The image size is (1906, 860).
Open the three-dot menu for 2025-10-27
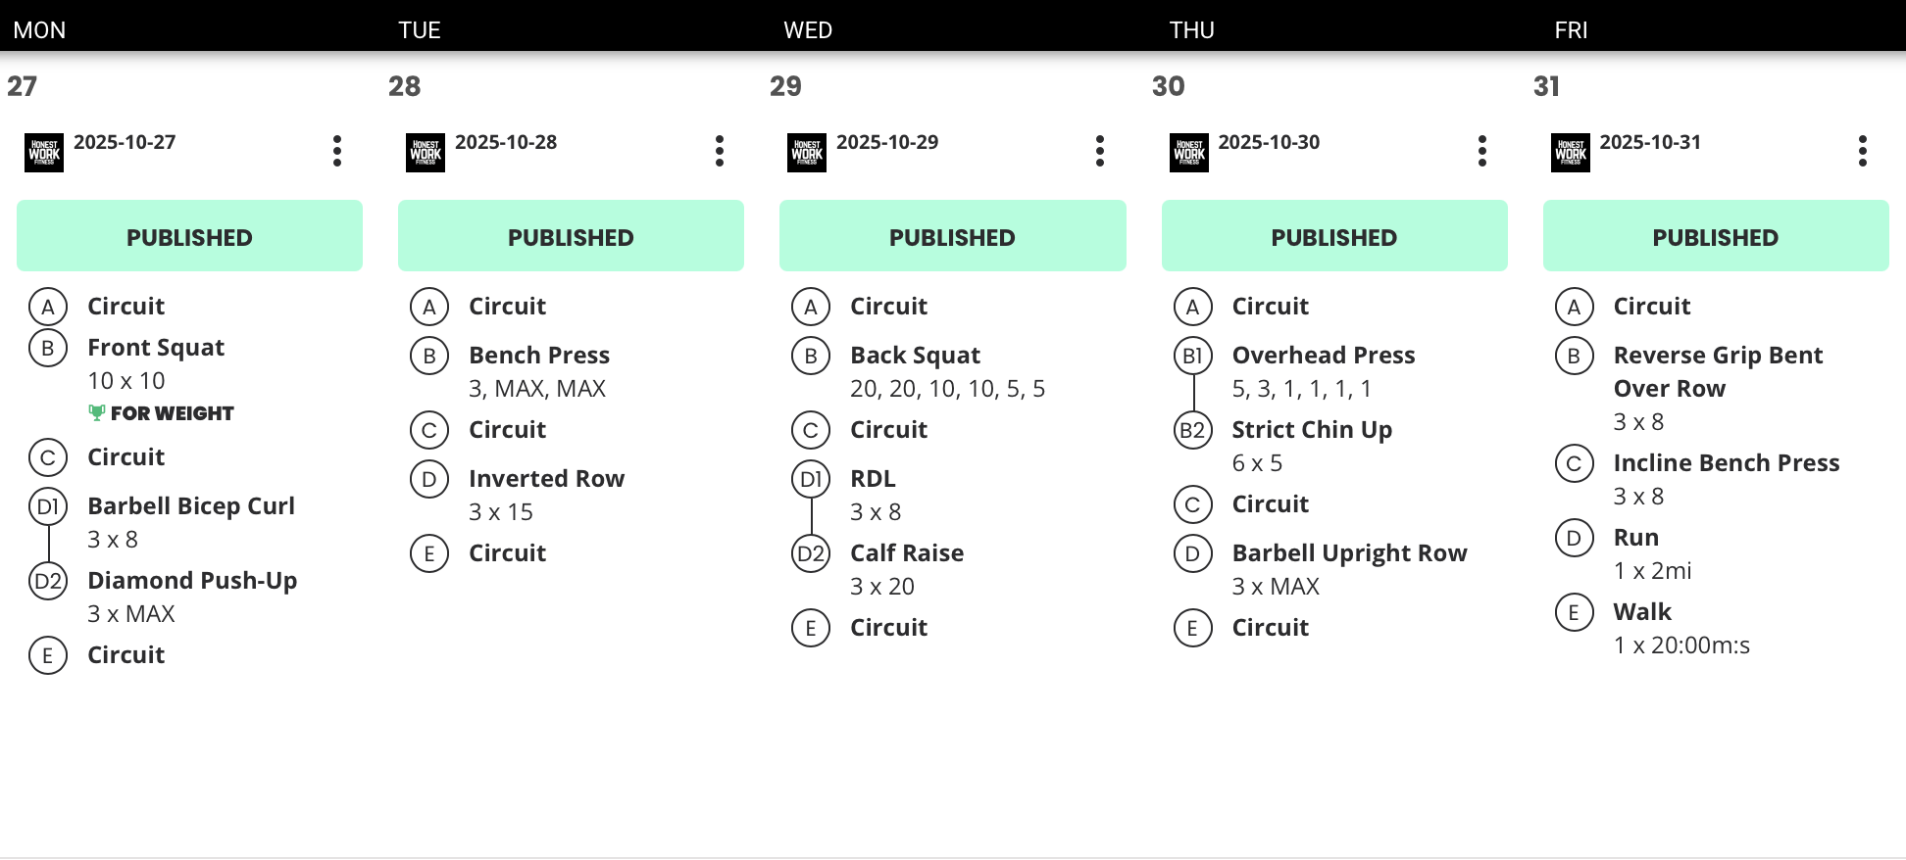[337, 151]
